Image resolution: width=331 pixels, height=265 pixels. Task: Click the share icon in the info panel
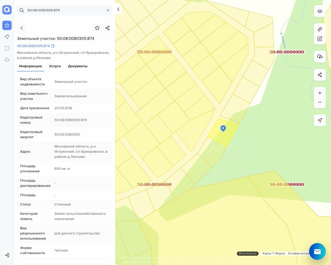[108, 28]
